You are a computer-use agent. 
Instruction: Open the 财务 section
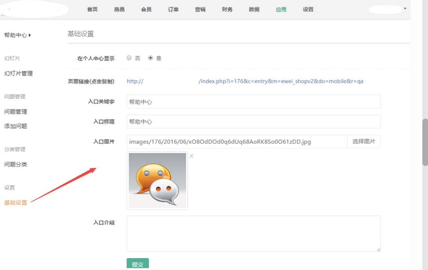coord(227,9)
